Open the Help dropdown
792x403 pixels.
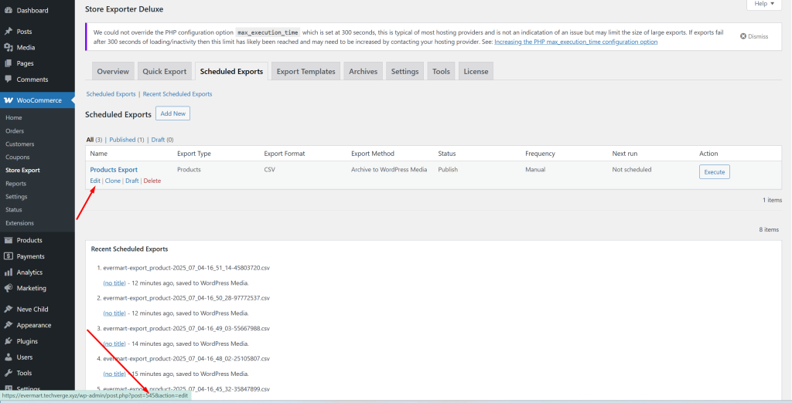(x=764, y=4)
